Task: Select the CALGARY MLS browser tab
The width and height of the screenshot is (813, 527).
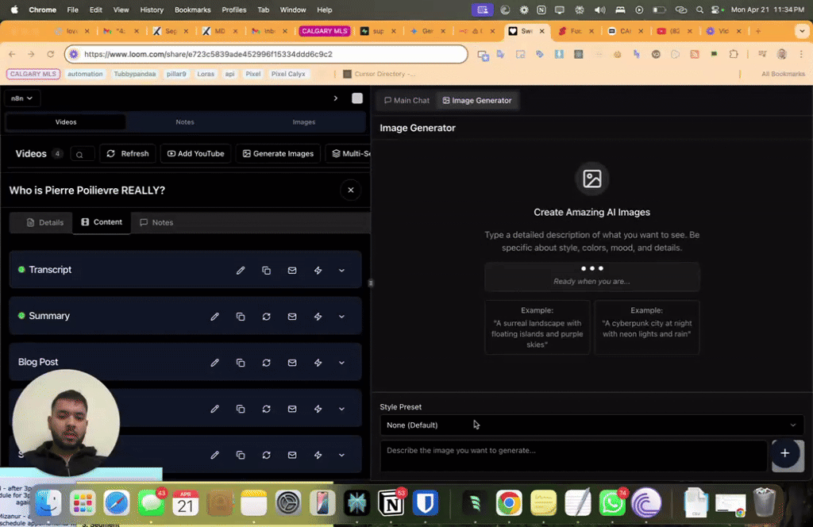Action: [x=325, y=31]
